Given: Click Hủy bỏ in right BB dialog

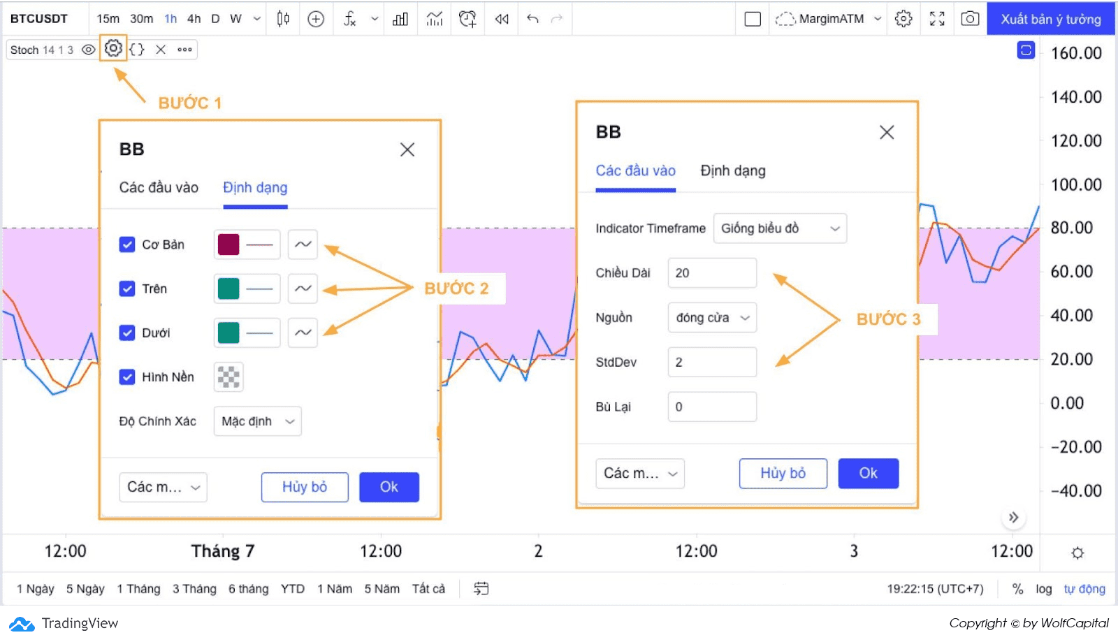Looking at the screenshot, I should [783, 474].
